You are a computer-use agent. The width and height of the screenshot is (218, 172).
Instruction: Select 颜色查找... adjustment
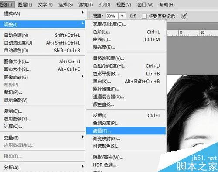pos(126,104)
